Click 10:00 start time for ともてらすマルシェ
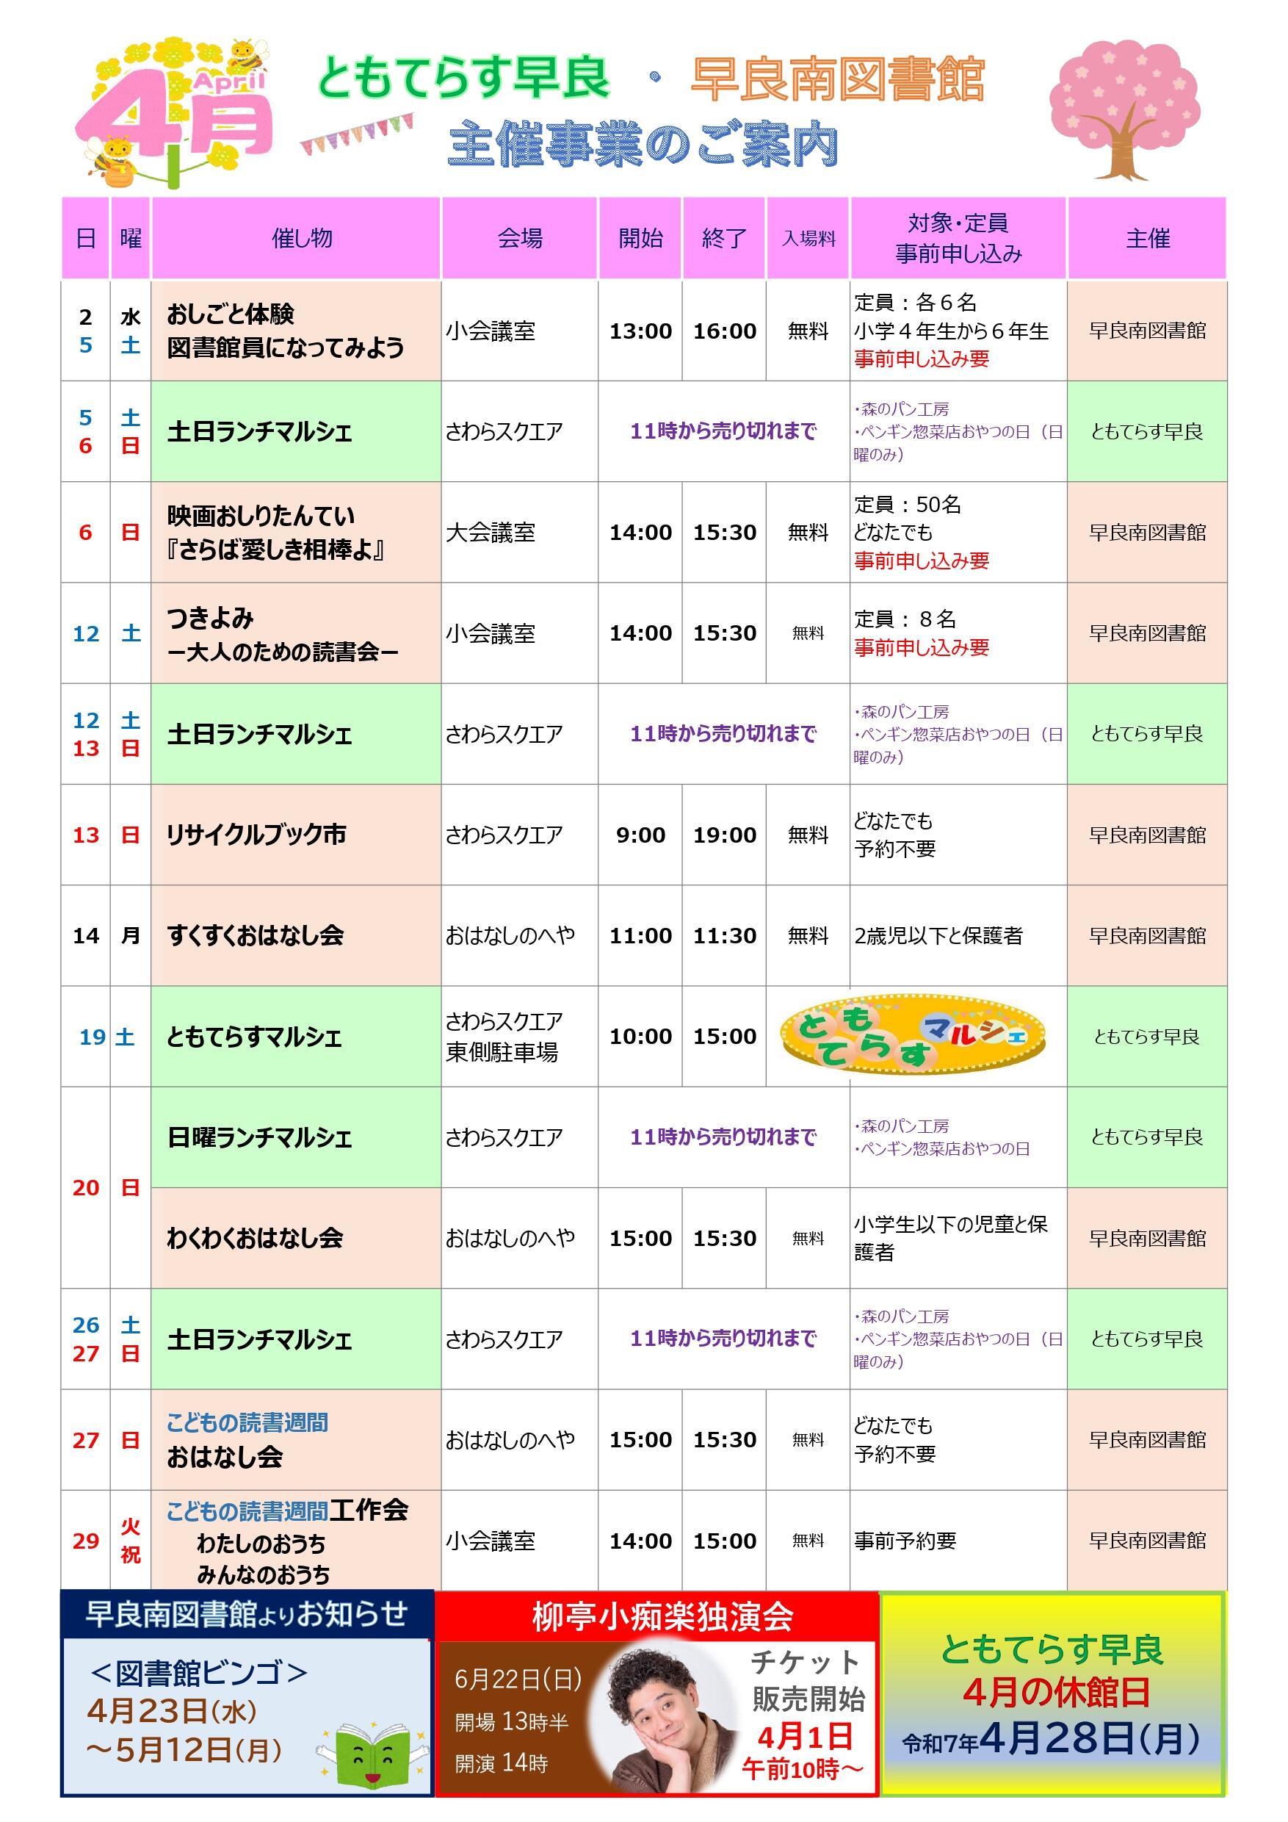This screenshot has height=1822, width=1288. pyautogui.click(x=641, y=1037)
